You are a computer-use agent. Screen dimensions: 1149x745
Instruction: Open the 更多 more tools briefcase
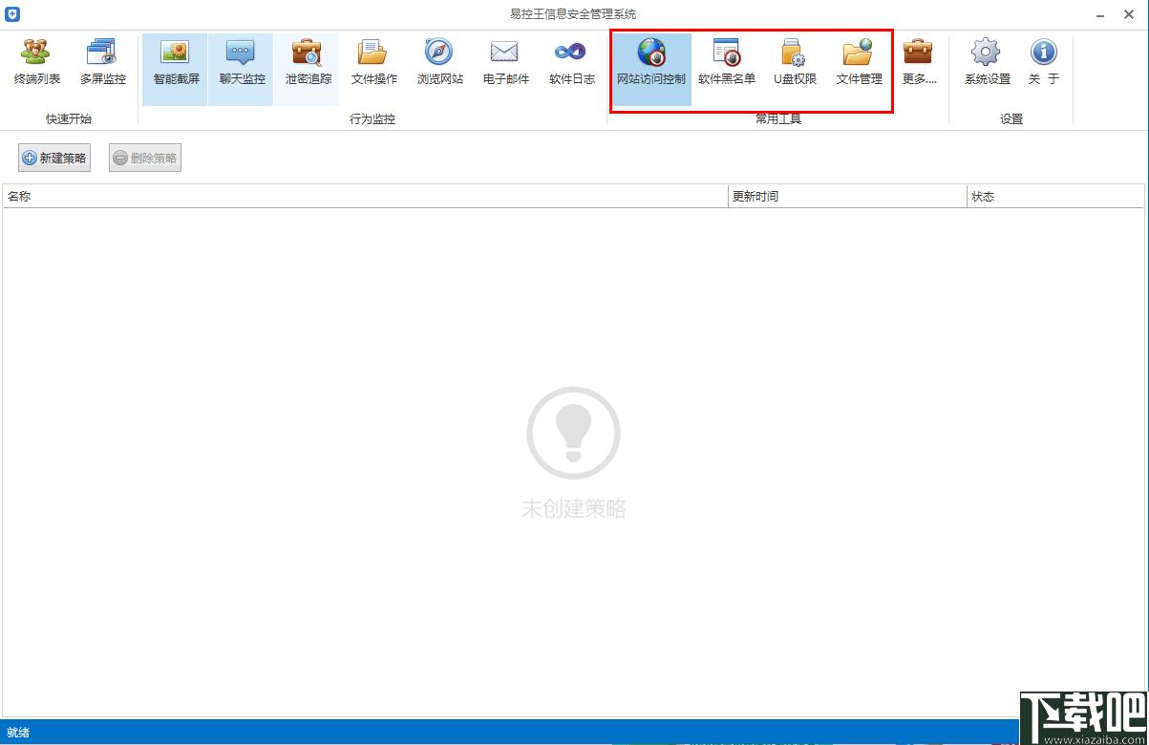(x=919, y=63)
